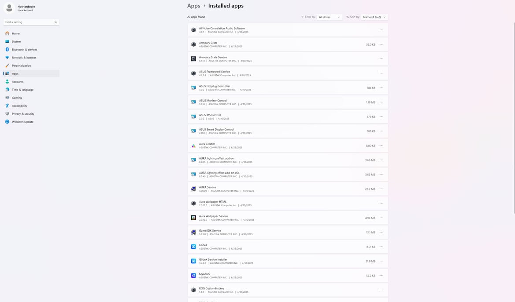Screen dimensions: 515x302
Task: Open three-dot menu for ASUS Monitor Control
Action: (x=381, y=102)
